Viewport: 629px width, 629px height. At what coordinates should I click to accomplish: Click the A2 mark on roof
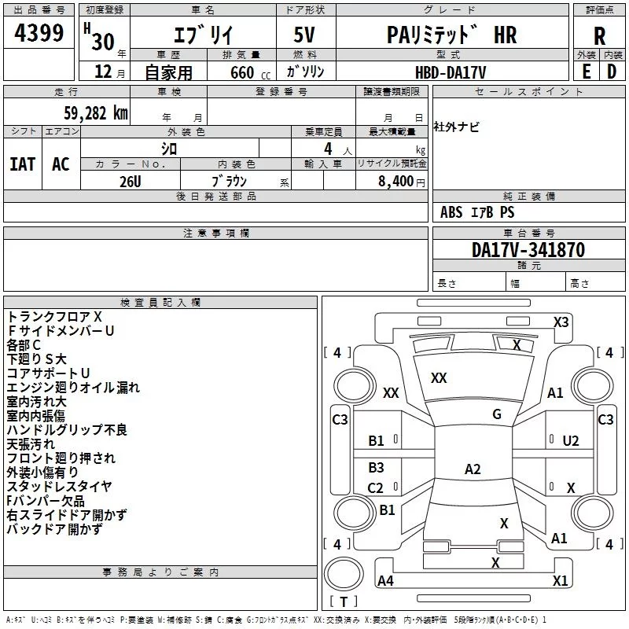[x=473, y=469]
